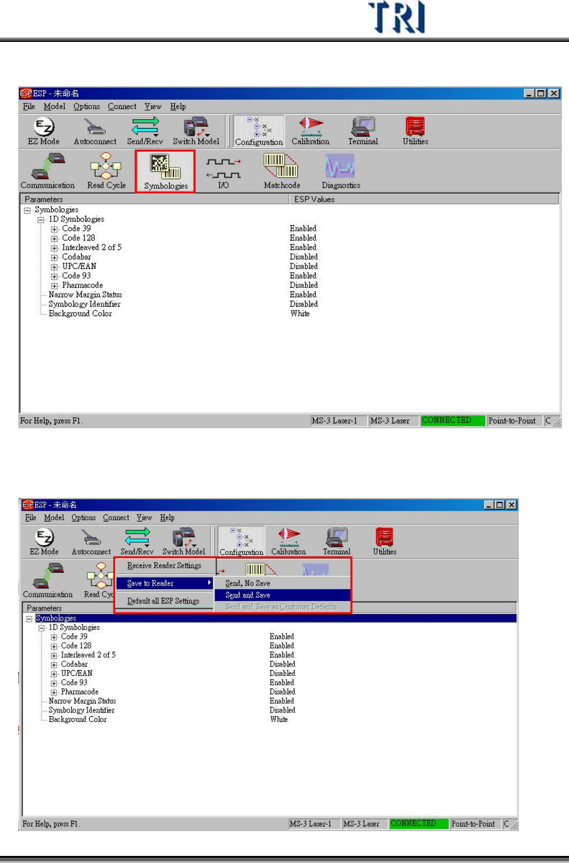Click Switch Model icon in lower window
569x863 pixels.
point(184,542)
